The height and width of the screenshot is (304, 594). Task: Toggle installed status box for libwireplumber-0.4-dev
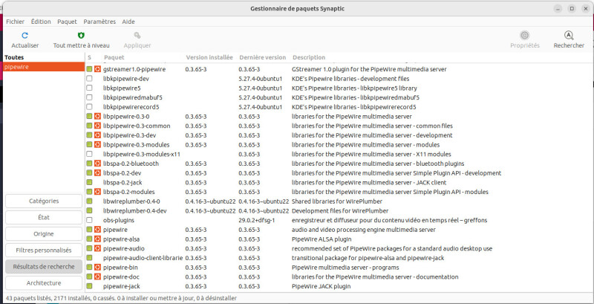click(89, 211)
